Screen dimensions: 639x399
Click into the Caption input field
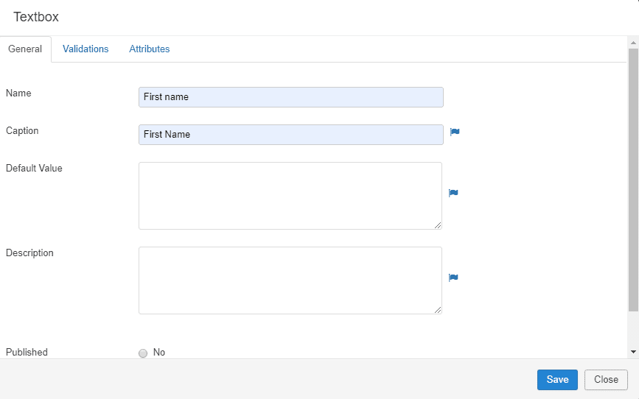point(291,135)
